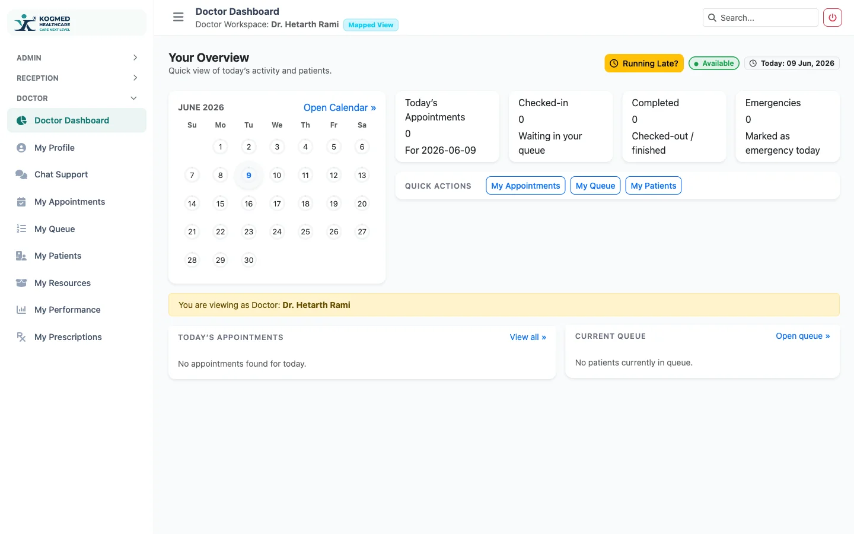Click the clock icon beside today's date
854x534 pixels.
(753, 63)
